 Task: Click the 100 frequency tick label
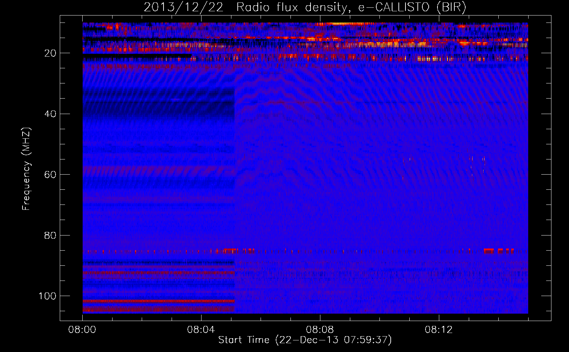coord(47,296)
